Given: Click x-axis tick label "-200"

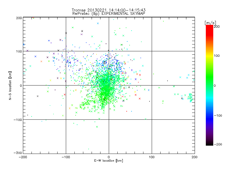Looking at the screenshot, I should 23,157.
